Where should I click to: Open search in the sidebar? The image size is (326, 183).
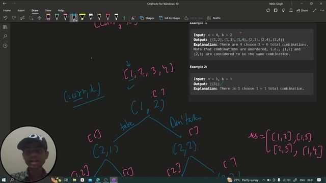5,36
